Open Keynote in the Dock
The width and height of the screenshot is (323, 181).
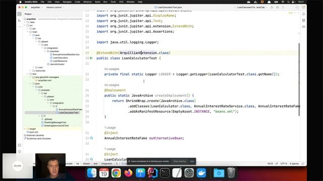[140, 173]
